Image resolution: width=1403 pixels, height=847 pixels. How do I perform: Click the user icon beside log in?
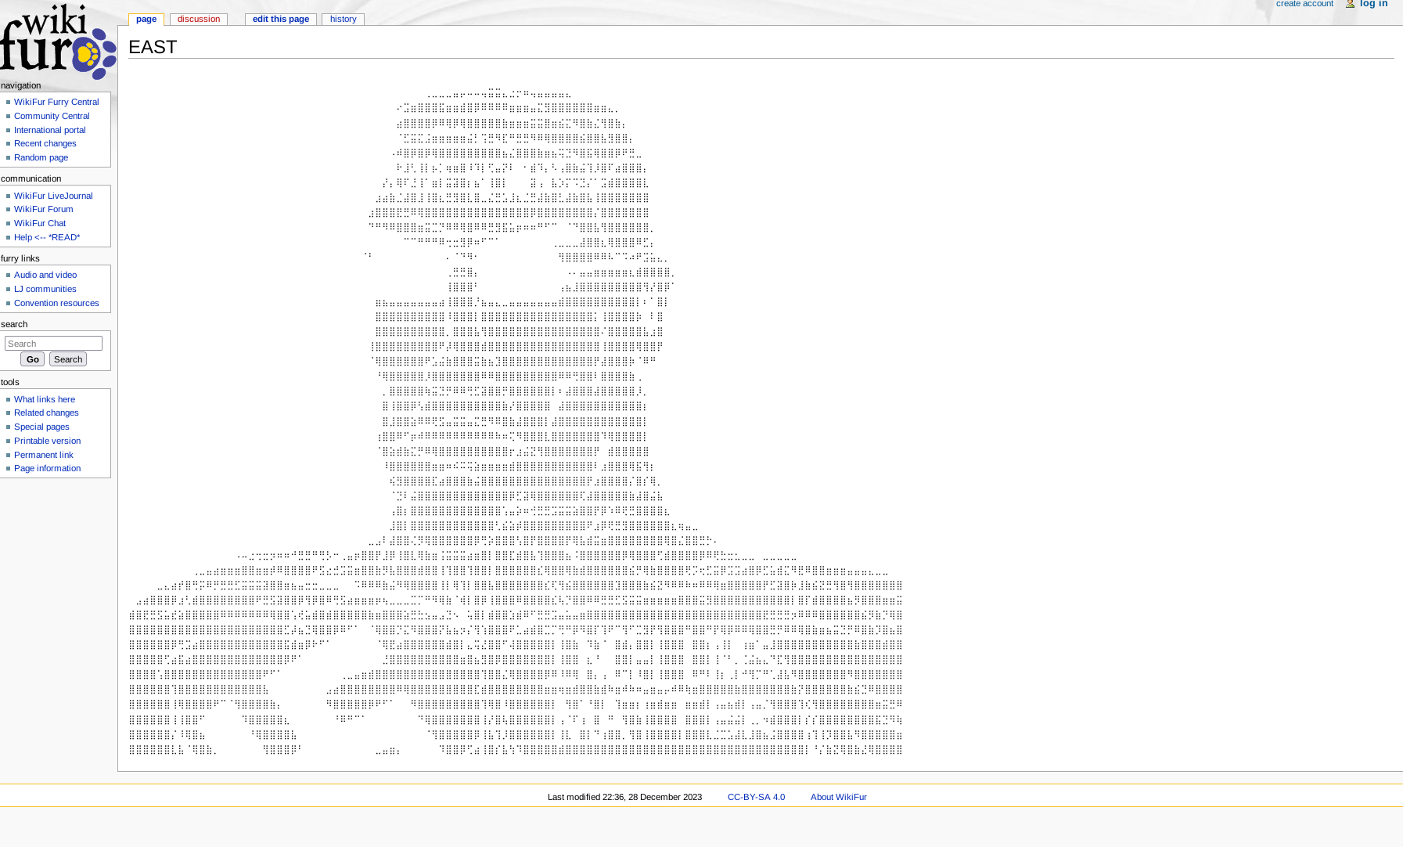point(1350,4)
